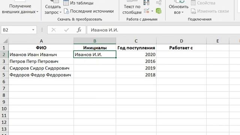Click the formula bar options dots

(x=42, y=30)
